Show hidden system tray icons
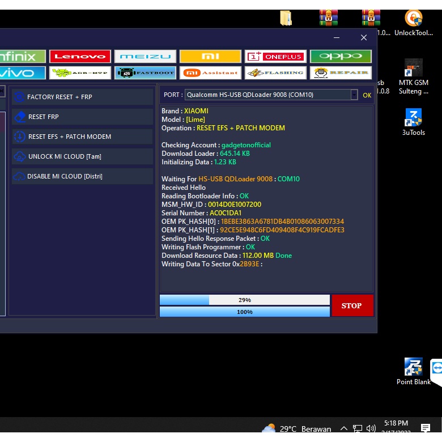The image size is (442, 442). click(x=343, y=428)
